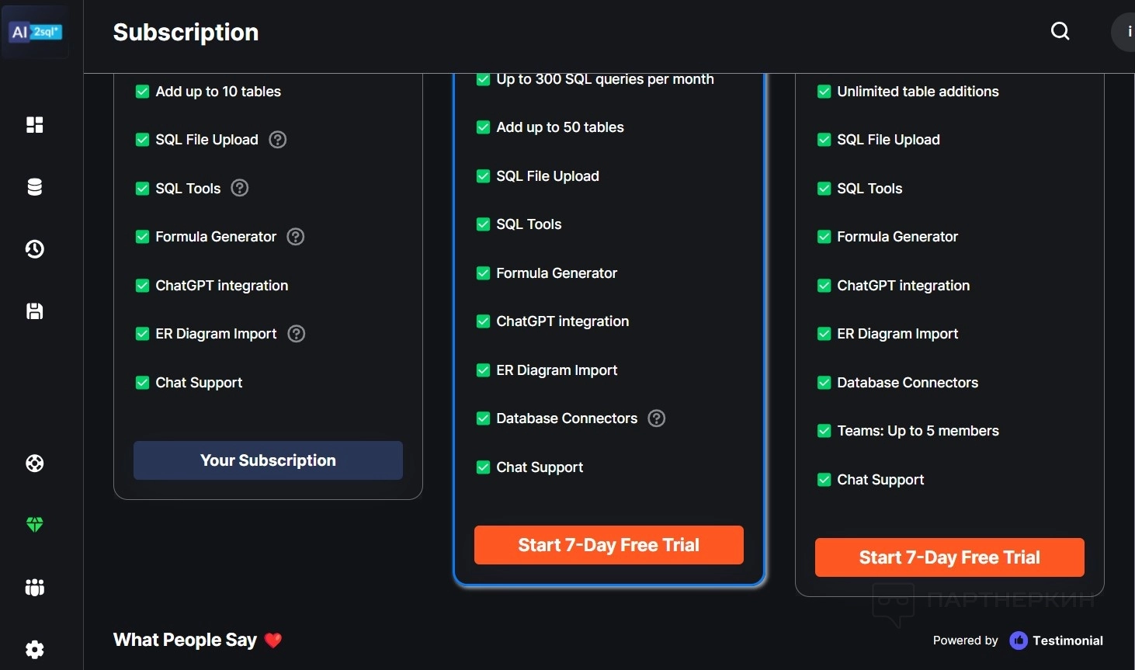Open the database icon in sidebar

tap(35, 187)
